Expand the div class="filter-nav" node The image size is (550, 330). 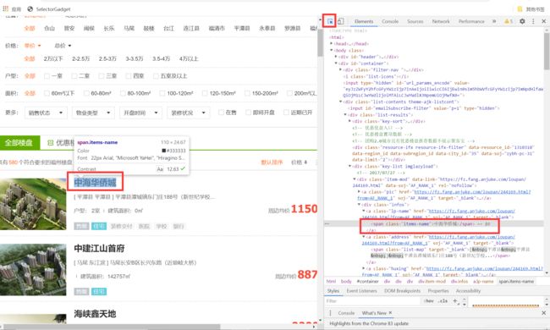click(340, 69)
